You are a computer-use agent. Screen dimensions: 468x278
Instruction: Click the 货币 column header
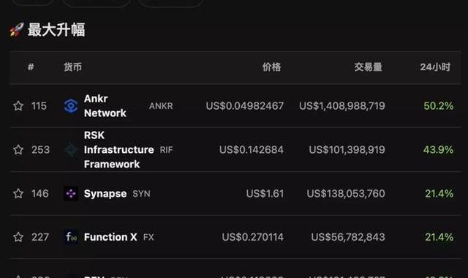[x=72, y=67]
